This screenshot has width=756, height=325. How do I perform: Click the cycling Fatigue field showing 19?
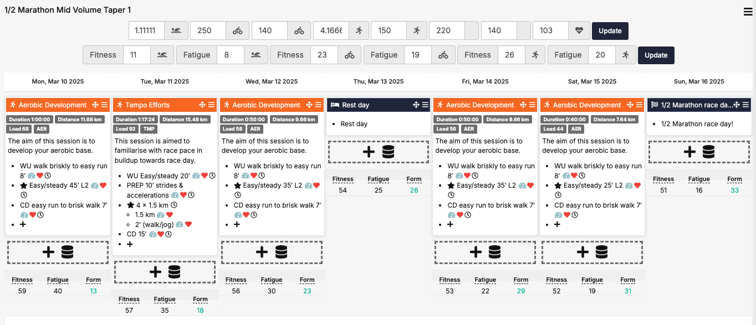418,55
